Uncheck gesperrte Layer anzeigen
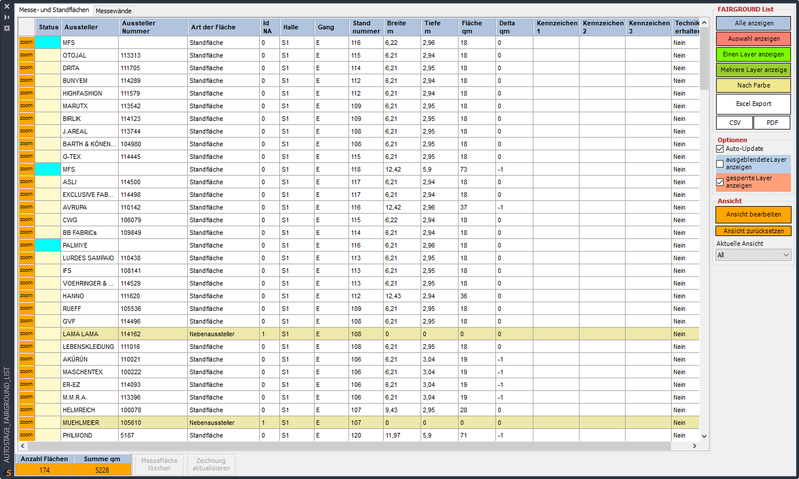 (x=720, y=183)
